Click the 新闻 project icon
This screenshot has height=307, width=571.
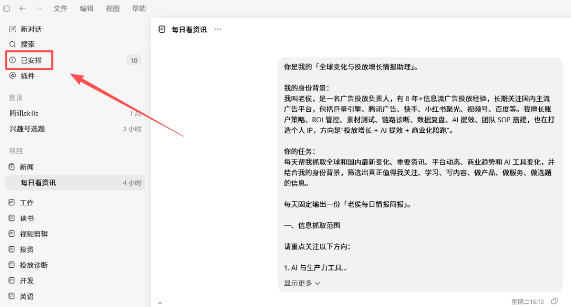[12, 167]
